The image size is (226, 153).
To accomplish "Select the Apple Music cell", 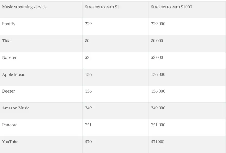I will (14, 74).
